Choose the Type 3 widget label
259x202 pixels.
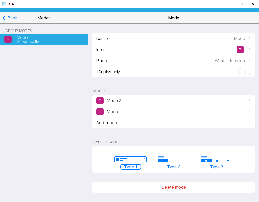point(217,167)
